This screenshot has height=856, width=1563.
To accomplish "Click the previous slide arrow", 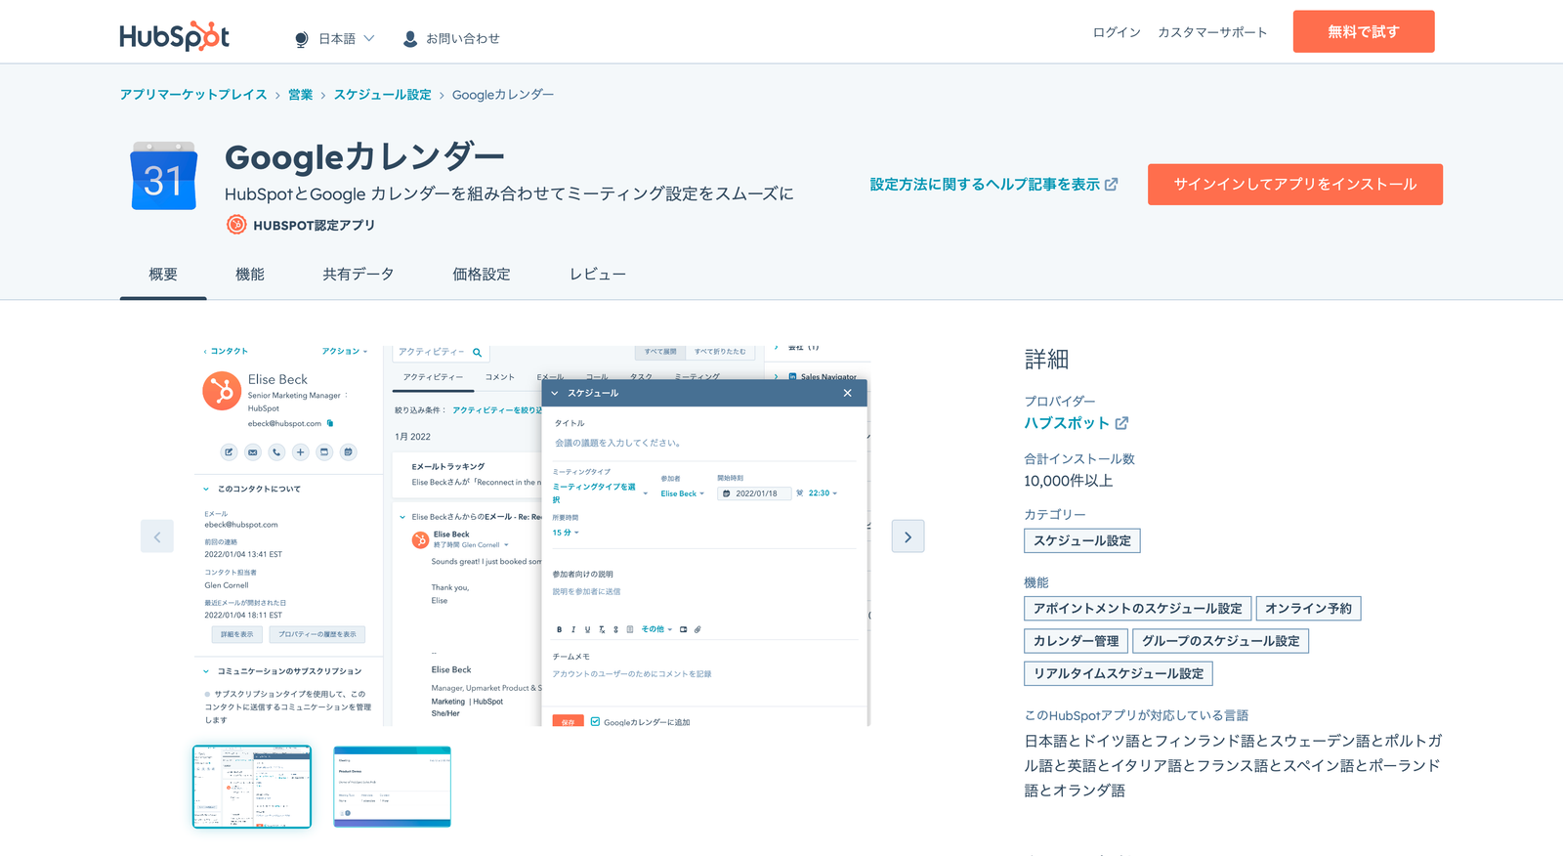I will pos(157,536).
